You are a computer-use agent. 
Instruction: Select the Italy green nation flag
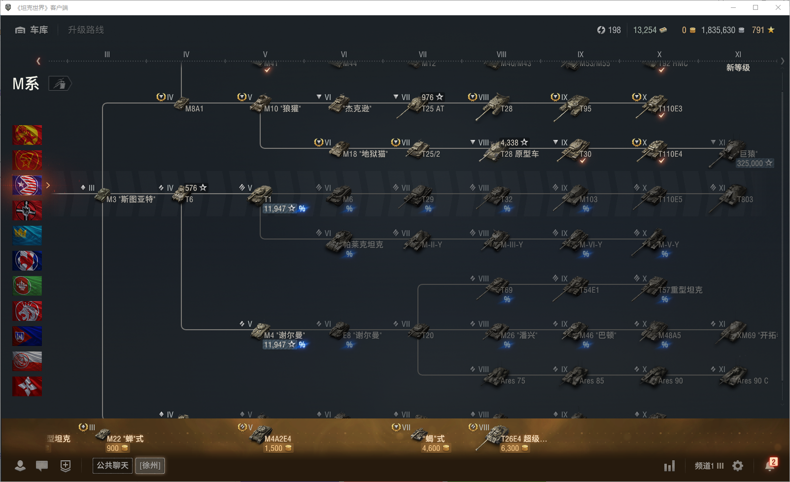click(x=27, y=286)
